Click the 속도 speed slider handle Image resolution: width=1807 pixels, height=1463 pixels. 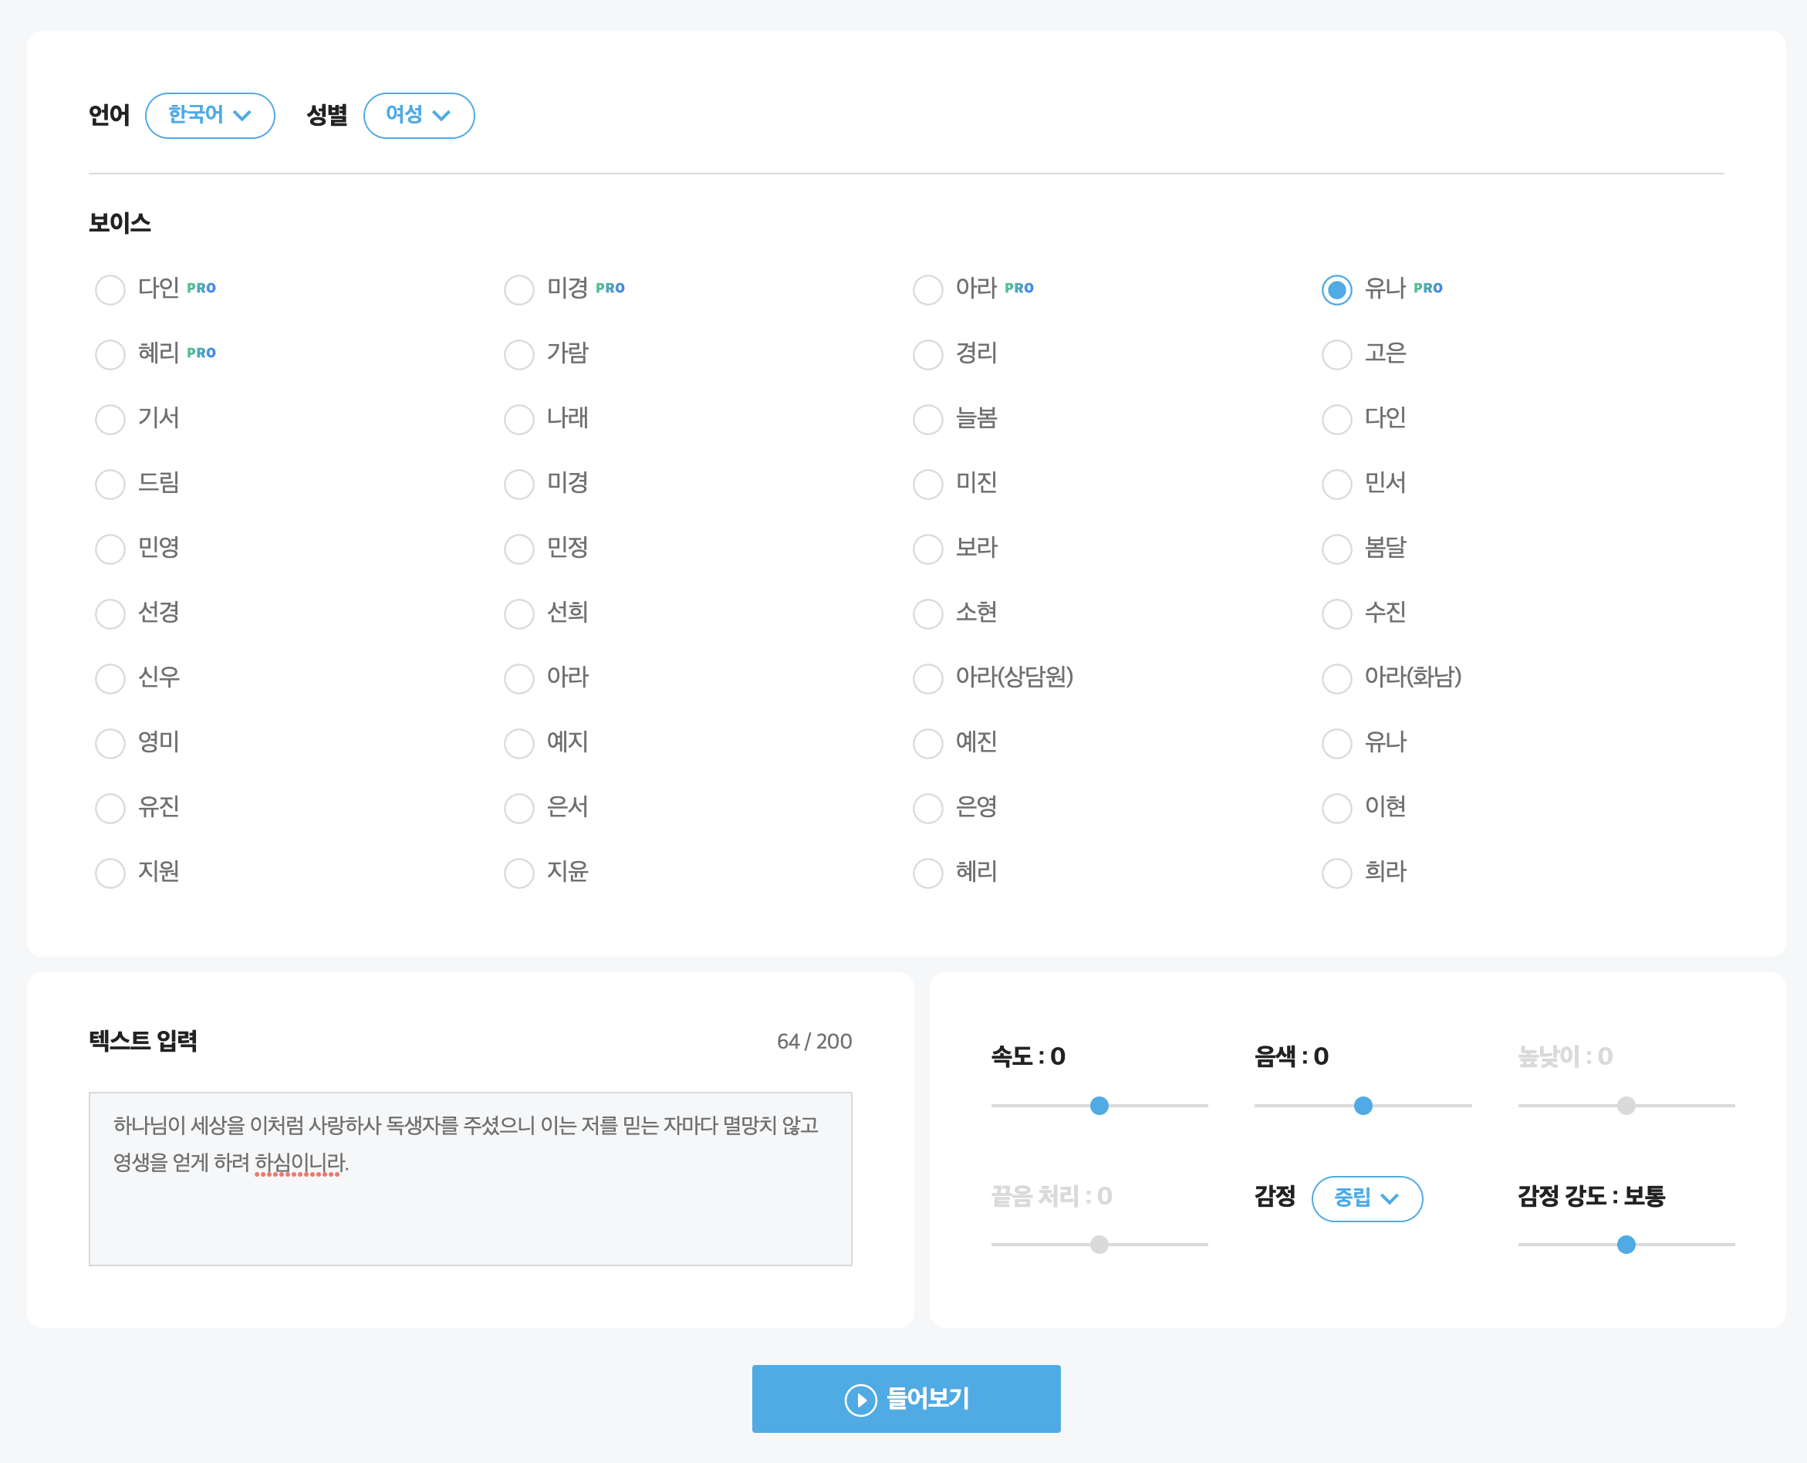pos(1099,1106)
